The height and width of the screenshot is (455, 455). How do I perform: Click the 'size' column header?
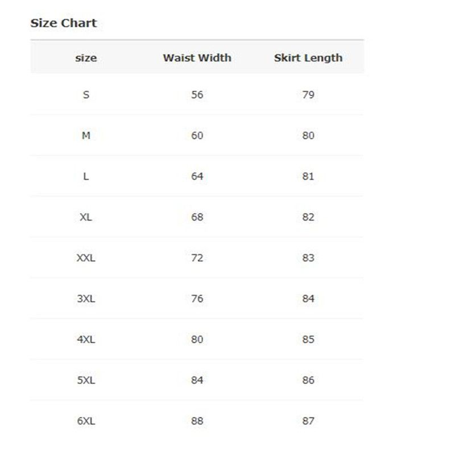[x=86, y=58]
